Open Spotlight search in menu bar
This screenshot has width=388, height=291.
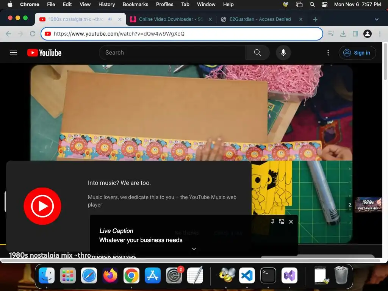312,4
